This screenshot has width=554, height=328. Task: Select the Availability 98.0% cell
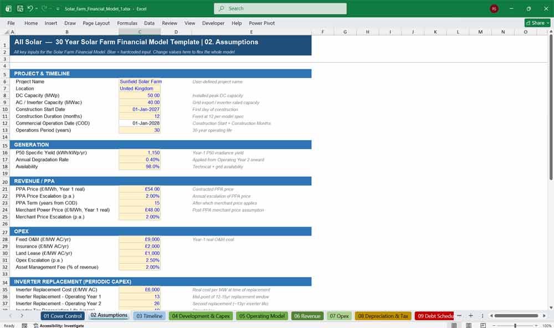pyautogui.click(x=140, y=166)
